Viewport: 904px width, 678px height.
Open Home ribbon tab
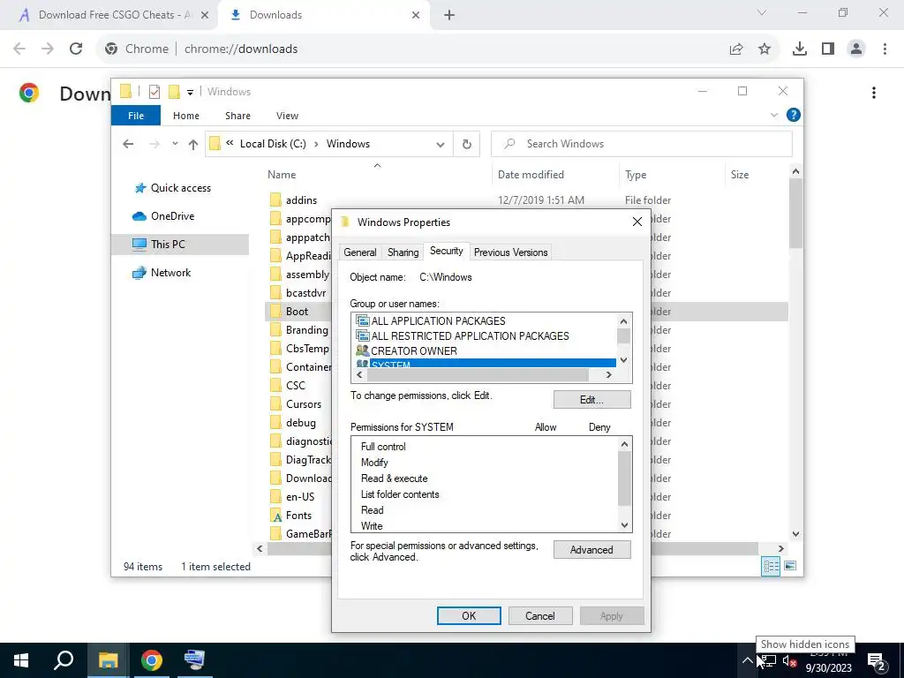[186, 116]
